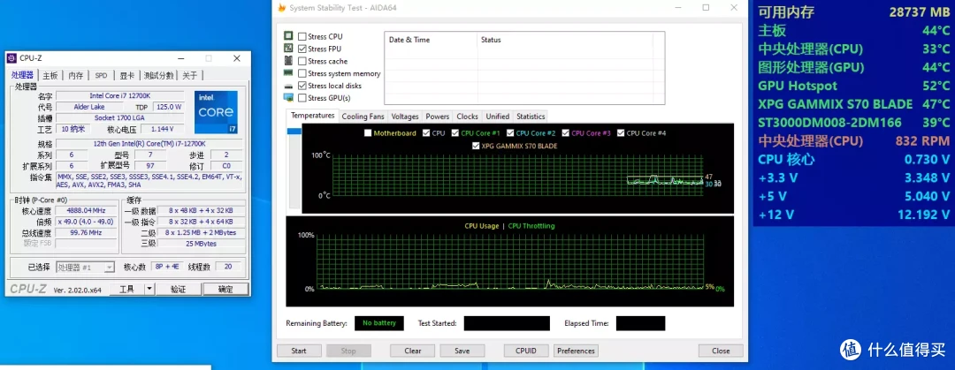Uncheck the Stress FPU option
This screenshot has height=370, width=955.
click(302, 49)
